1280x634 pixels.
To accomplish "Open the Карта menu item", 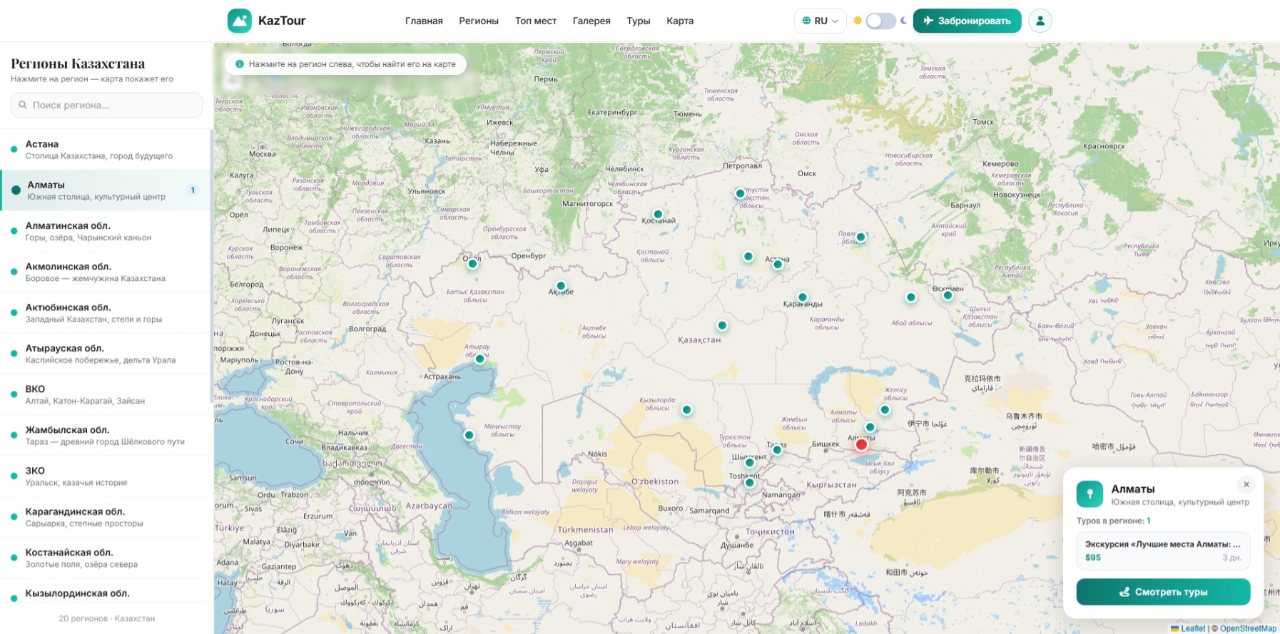I will (x=680, y=21).
